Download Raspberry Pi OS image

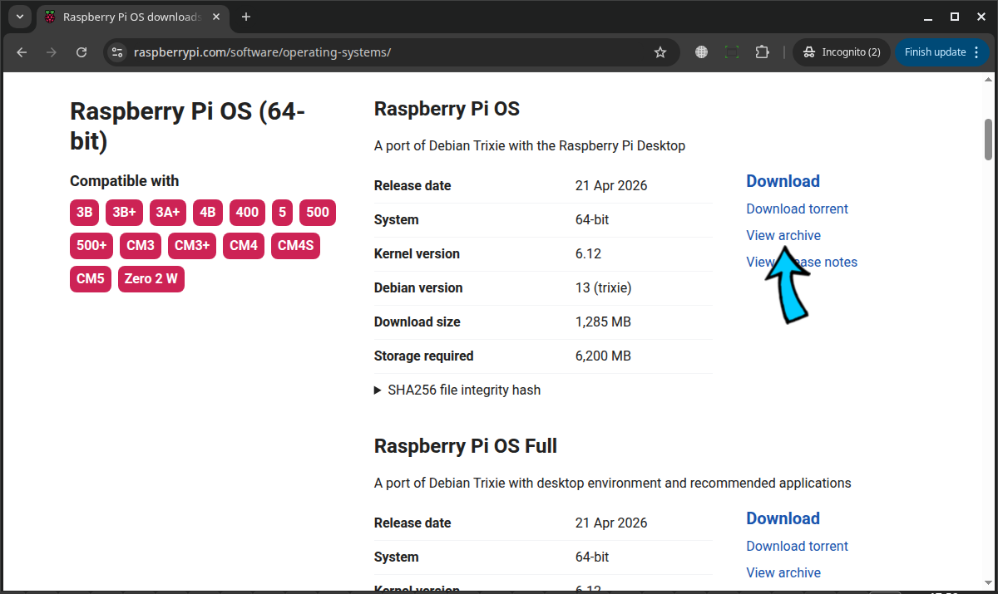tap(783, 181)
